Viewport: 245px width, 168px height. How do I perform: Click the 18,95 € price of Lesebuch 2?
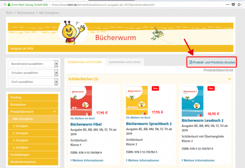(213, 114)
